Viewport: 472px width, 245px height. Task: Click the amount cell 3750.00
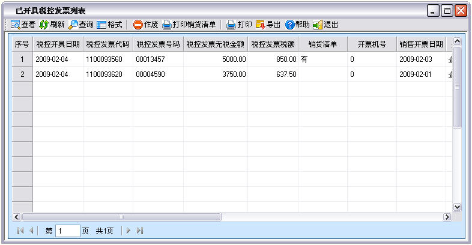point(216,74)
